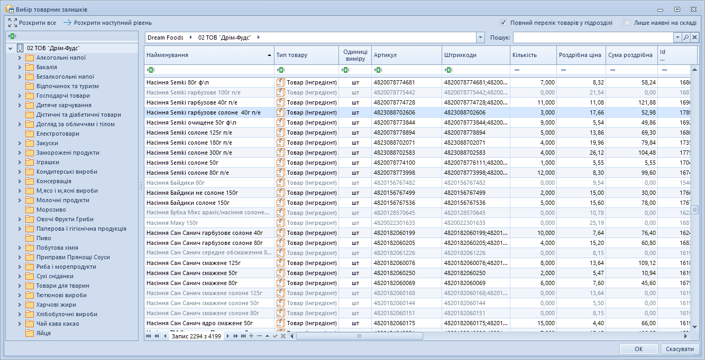Enable Лише наявні на складі checkbox
705x360 pixels.
coord(627,23)
